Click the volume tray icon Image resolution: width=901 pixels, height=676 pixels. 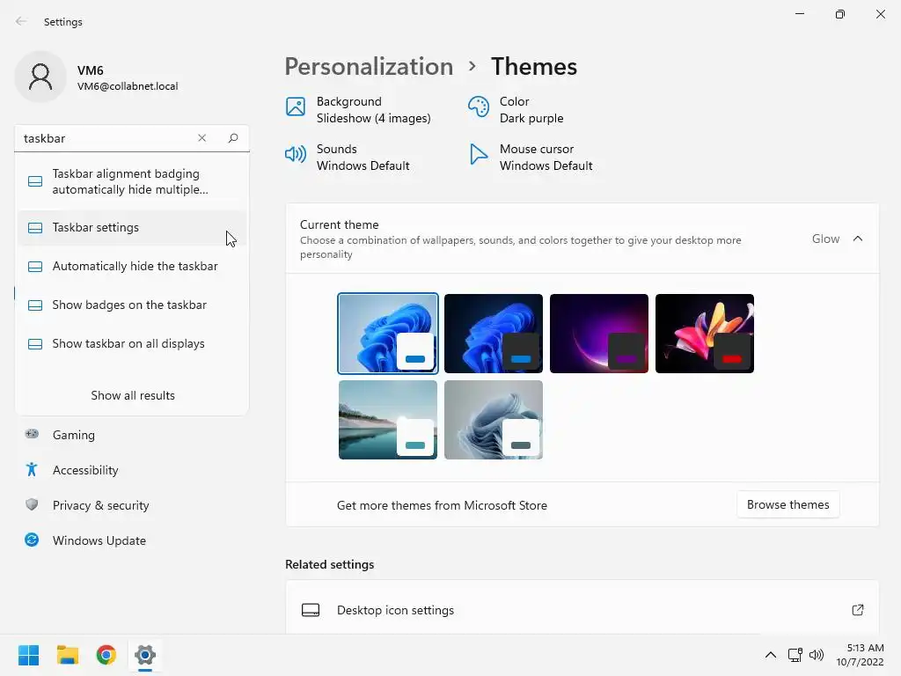817,655
